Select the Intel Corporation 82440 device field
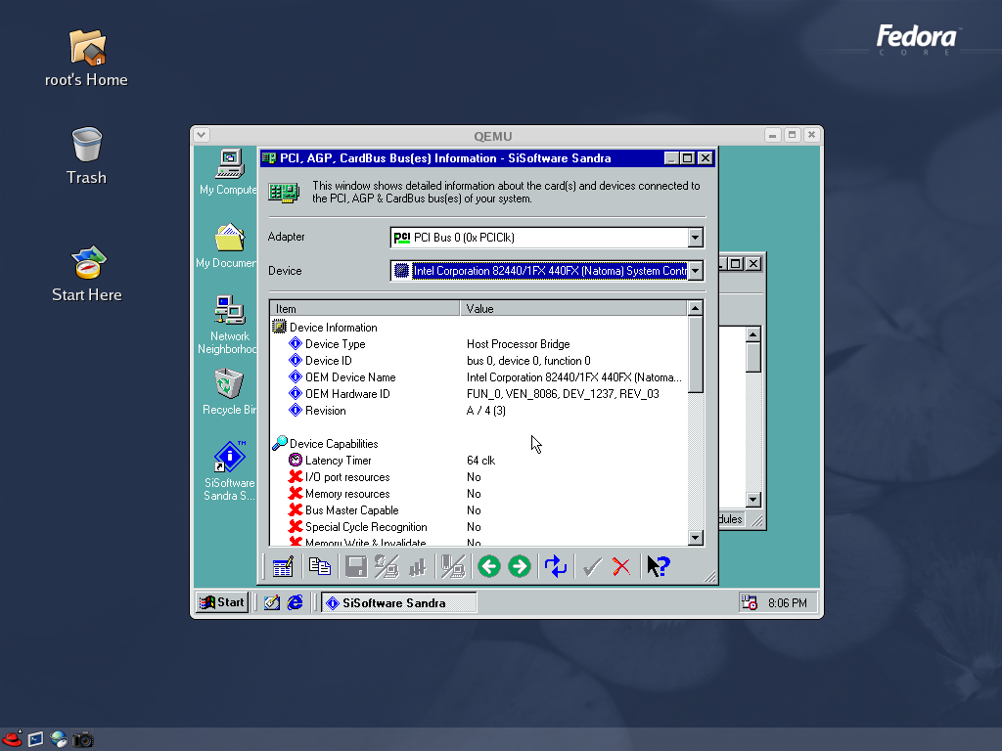 [546, 271]
